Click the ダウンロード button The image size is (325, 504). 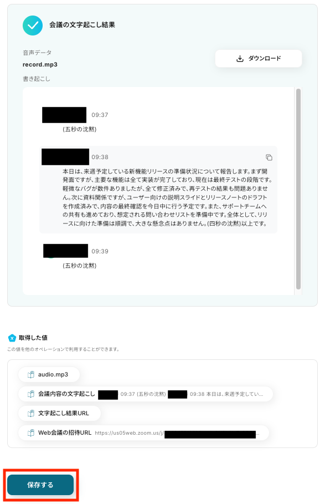[258, 59]
